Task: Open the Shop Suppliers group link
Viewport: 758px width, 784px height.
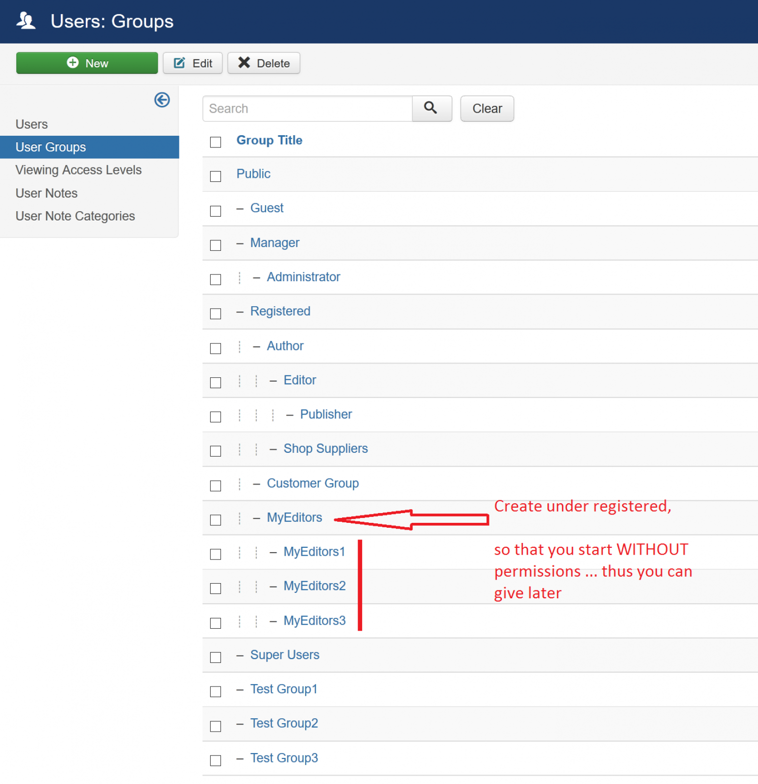Action: point(326,449)
